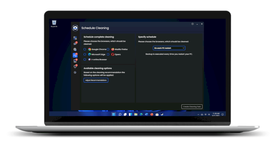Viewport: 275px width, 148px height.
Task: Open the volume tray icon
Action: click(209, 115)
